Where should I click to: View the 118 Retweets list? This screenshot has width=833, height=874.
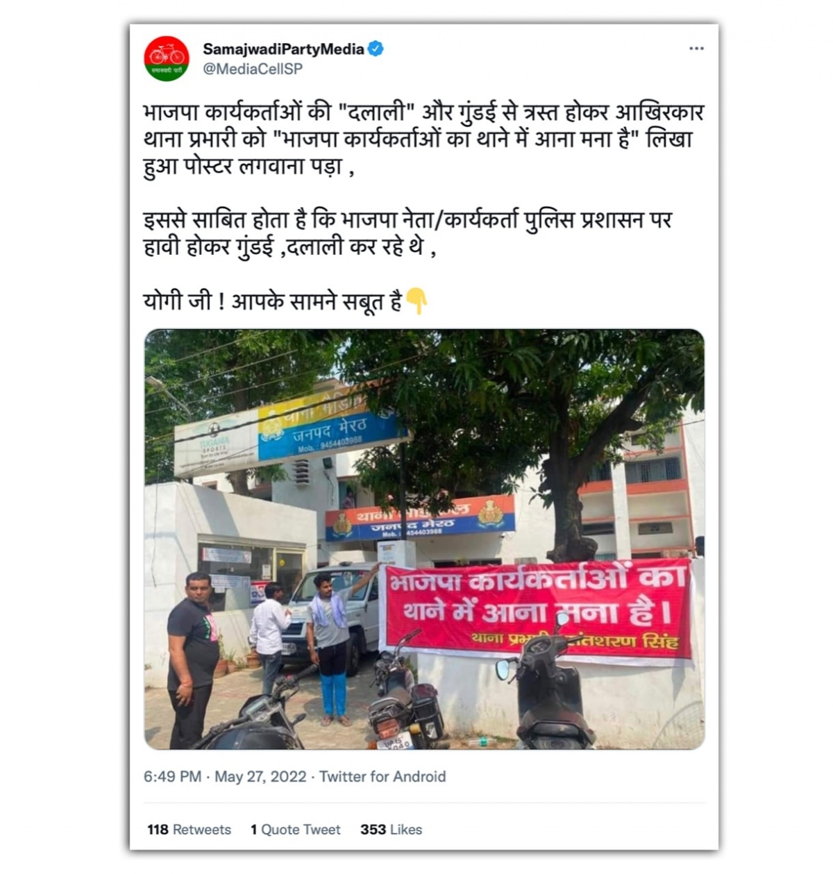click(189, 830)
